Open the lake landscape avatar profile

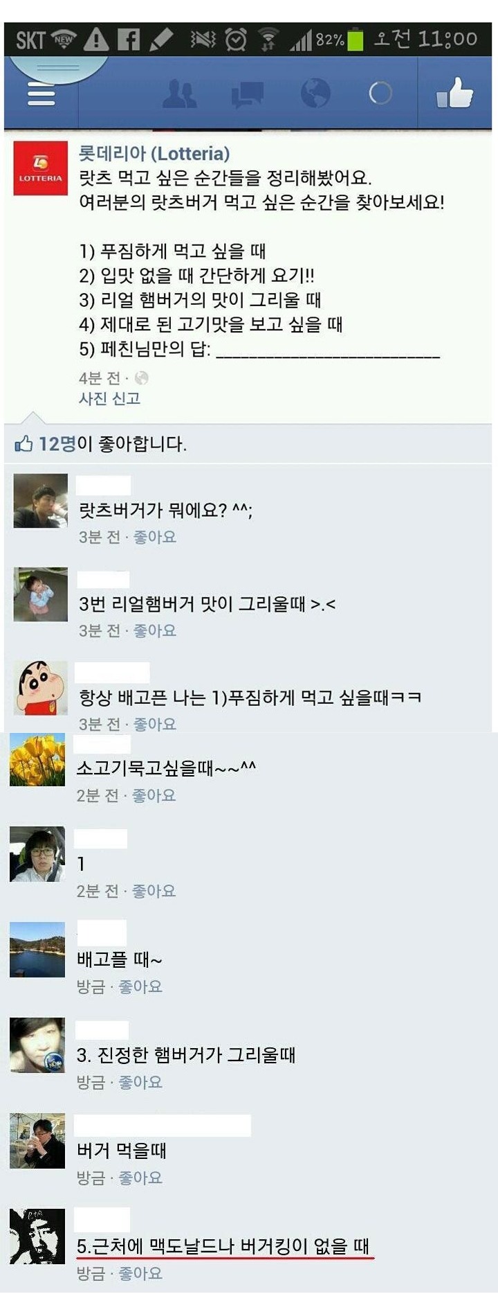(37, 950)
